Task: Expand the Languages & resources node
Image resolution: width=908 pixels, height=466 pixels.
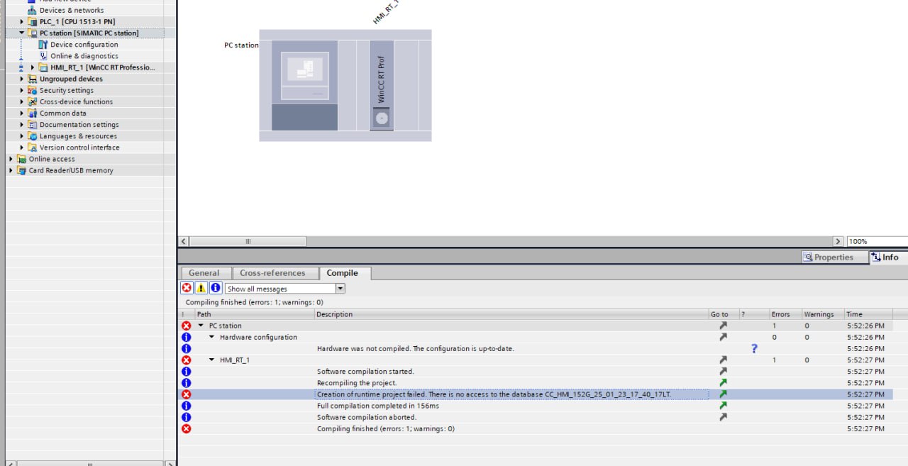Action: [22, 136]
